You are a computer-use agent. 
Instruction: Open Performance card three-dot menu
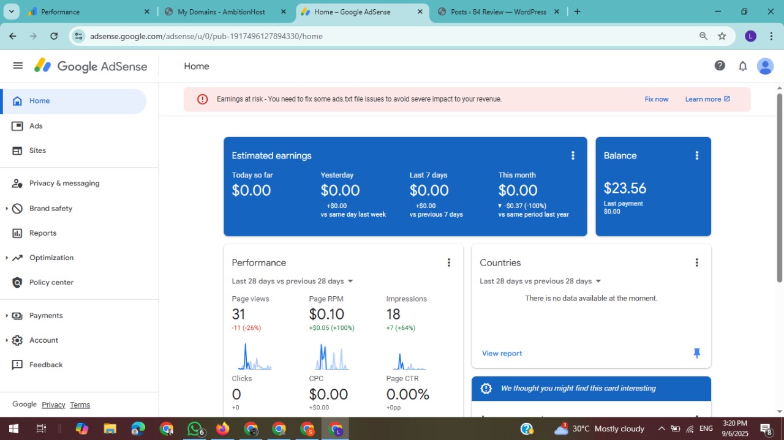449,263
